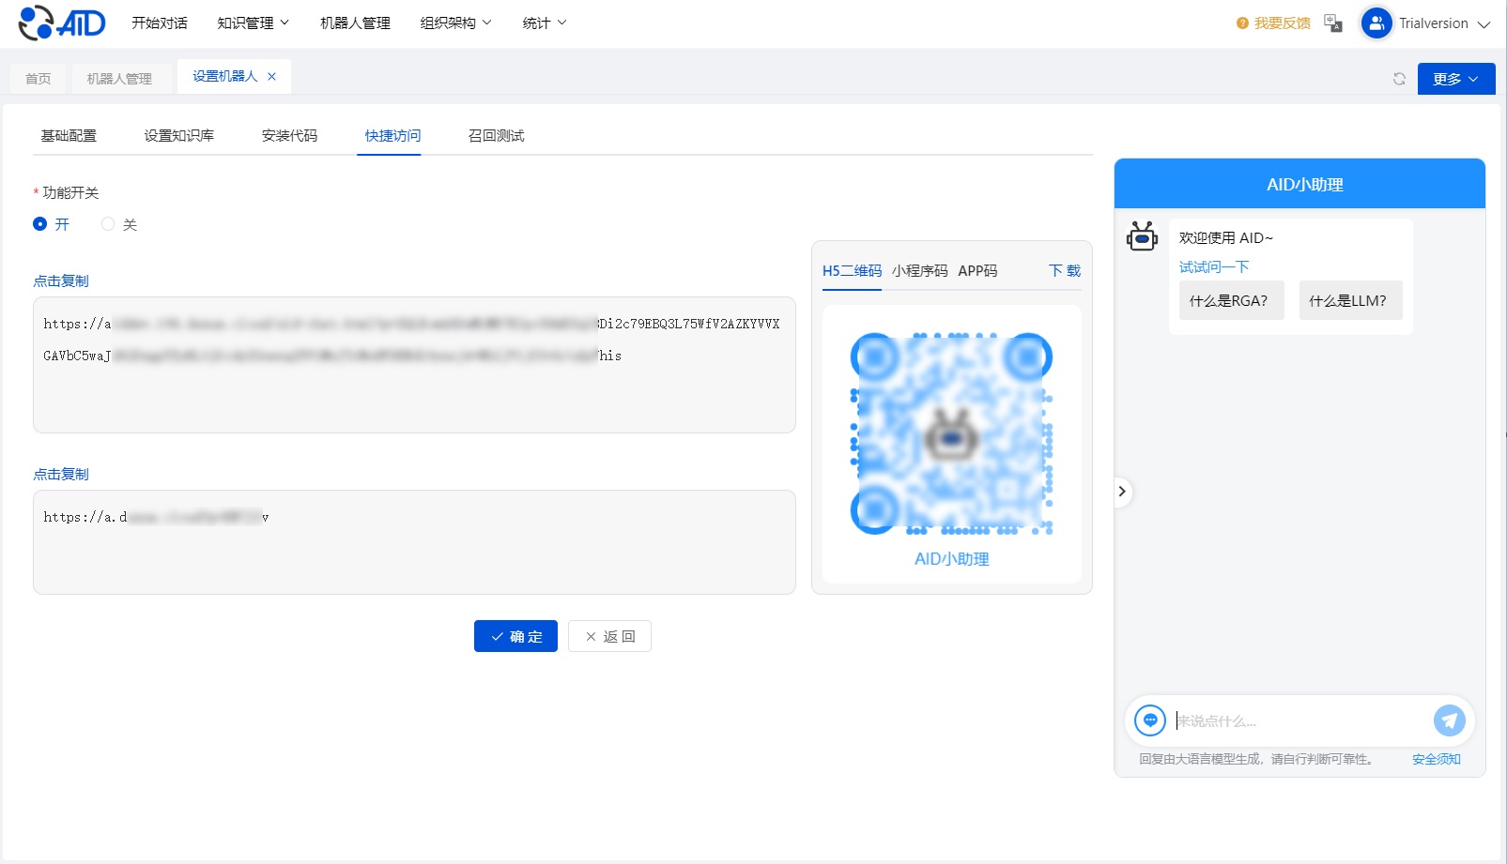1507x864 pixels.
Task: Focus the chat message input field
Action: 1299,720
